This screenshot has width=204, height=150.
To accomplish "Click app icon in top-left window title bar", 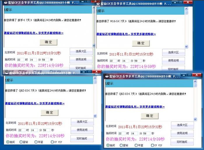I will [x=6, y=3].
